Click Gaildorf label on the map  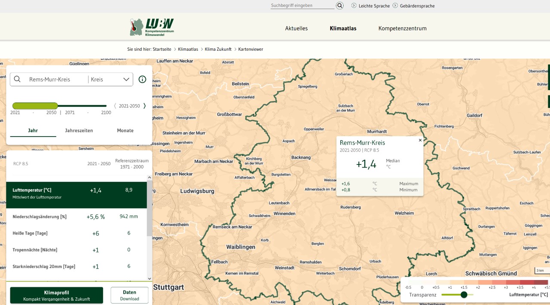(474, 115)
